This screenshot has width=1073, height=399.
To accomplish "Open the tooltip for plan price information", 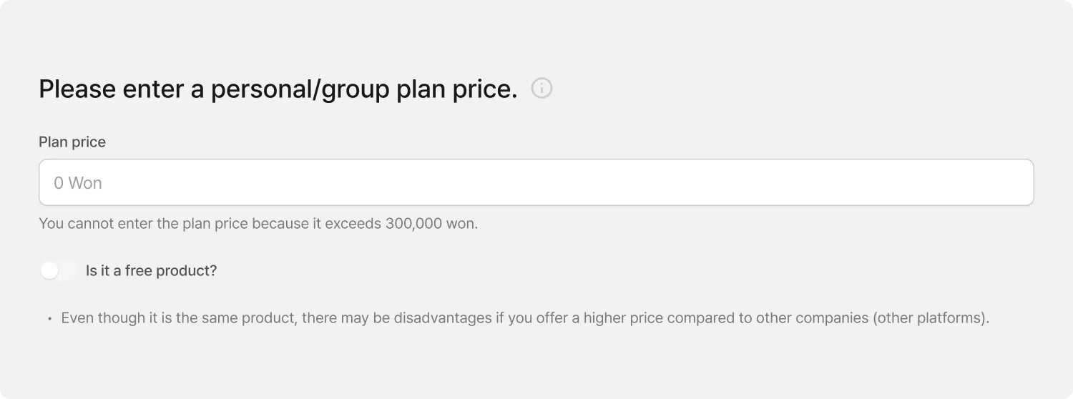I will tap(542, 89).
